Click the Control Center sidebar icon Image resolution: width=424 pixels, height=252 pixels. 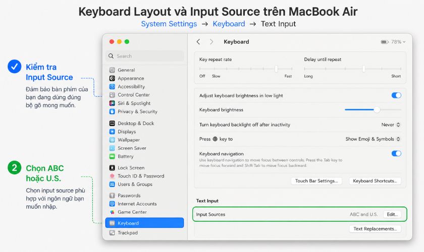(112, 95)
